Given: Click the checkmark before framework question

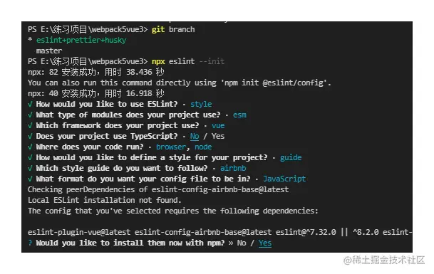Looking at the screenshot, I should click(30, 125).
